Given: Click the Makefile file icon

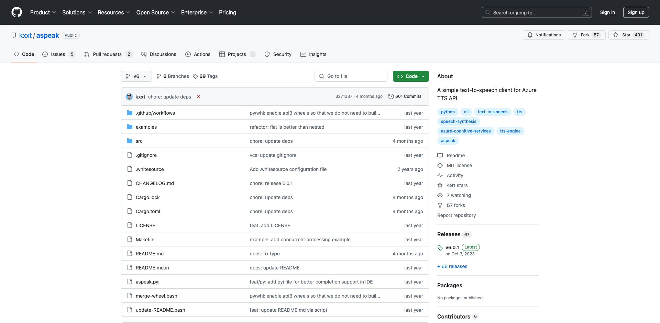Looking at the screenshot, I should tap(130, 240).
